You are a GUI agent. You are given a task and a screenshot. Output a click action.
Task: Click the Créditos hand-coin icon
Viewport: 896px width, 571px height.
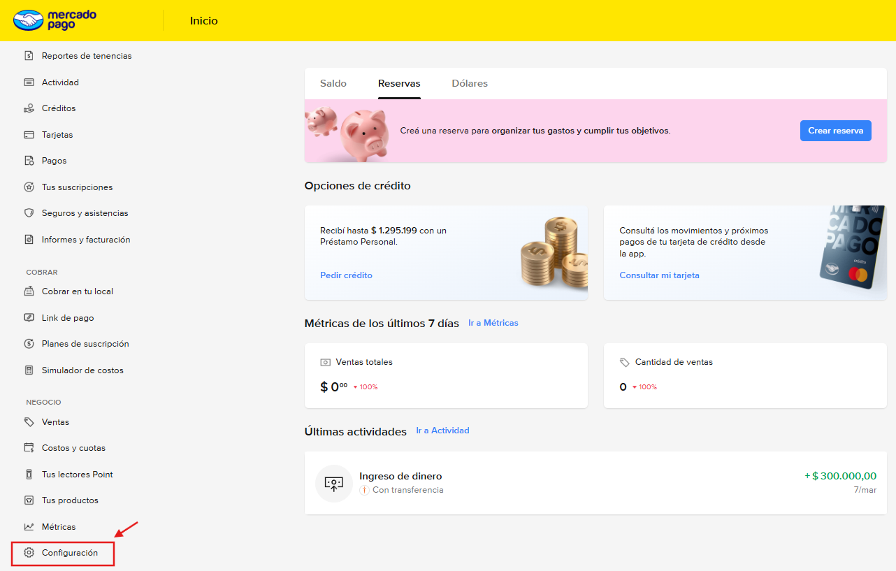pyautogui.click(x=29, y=108)
